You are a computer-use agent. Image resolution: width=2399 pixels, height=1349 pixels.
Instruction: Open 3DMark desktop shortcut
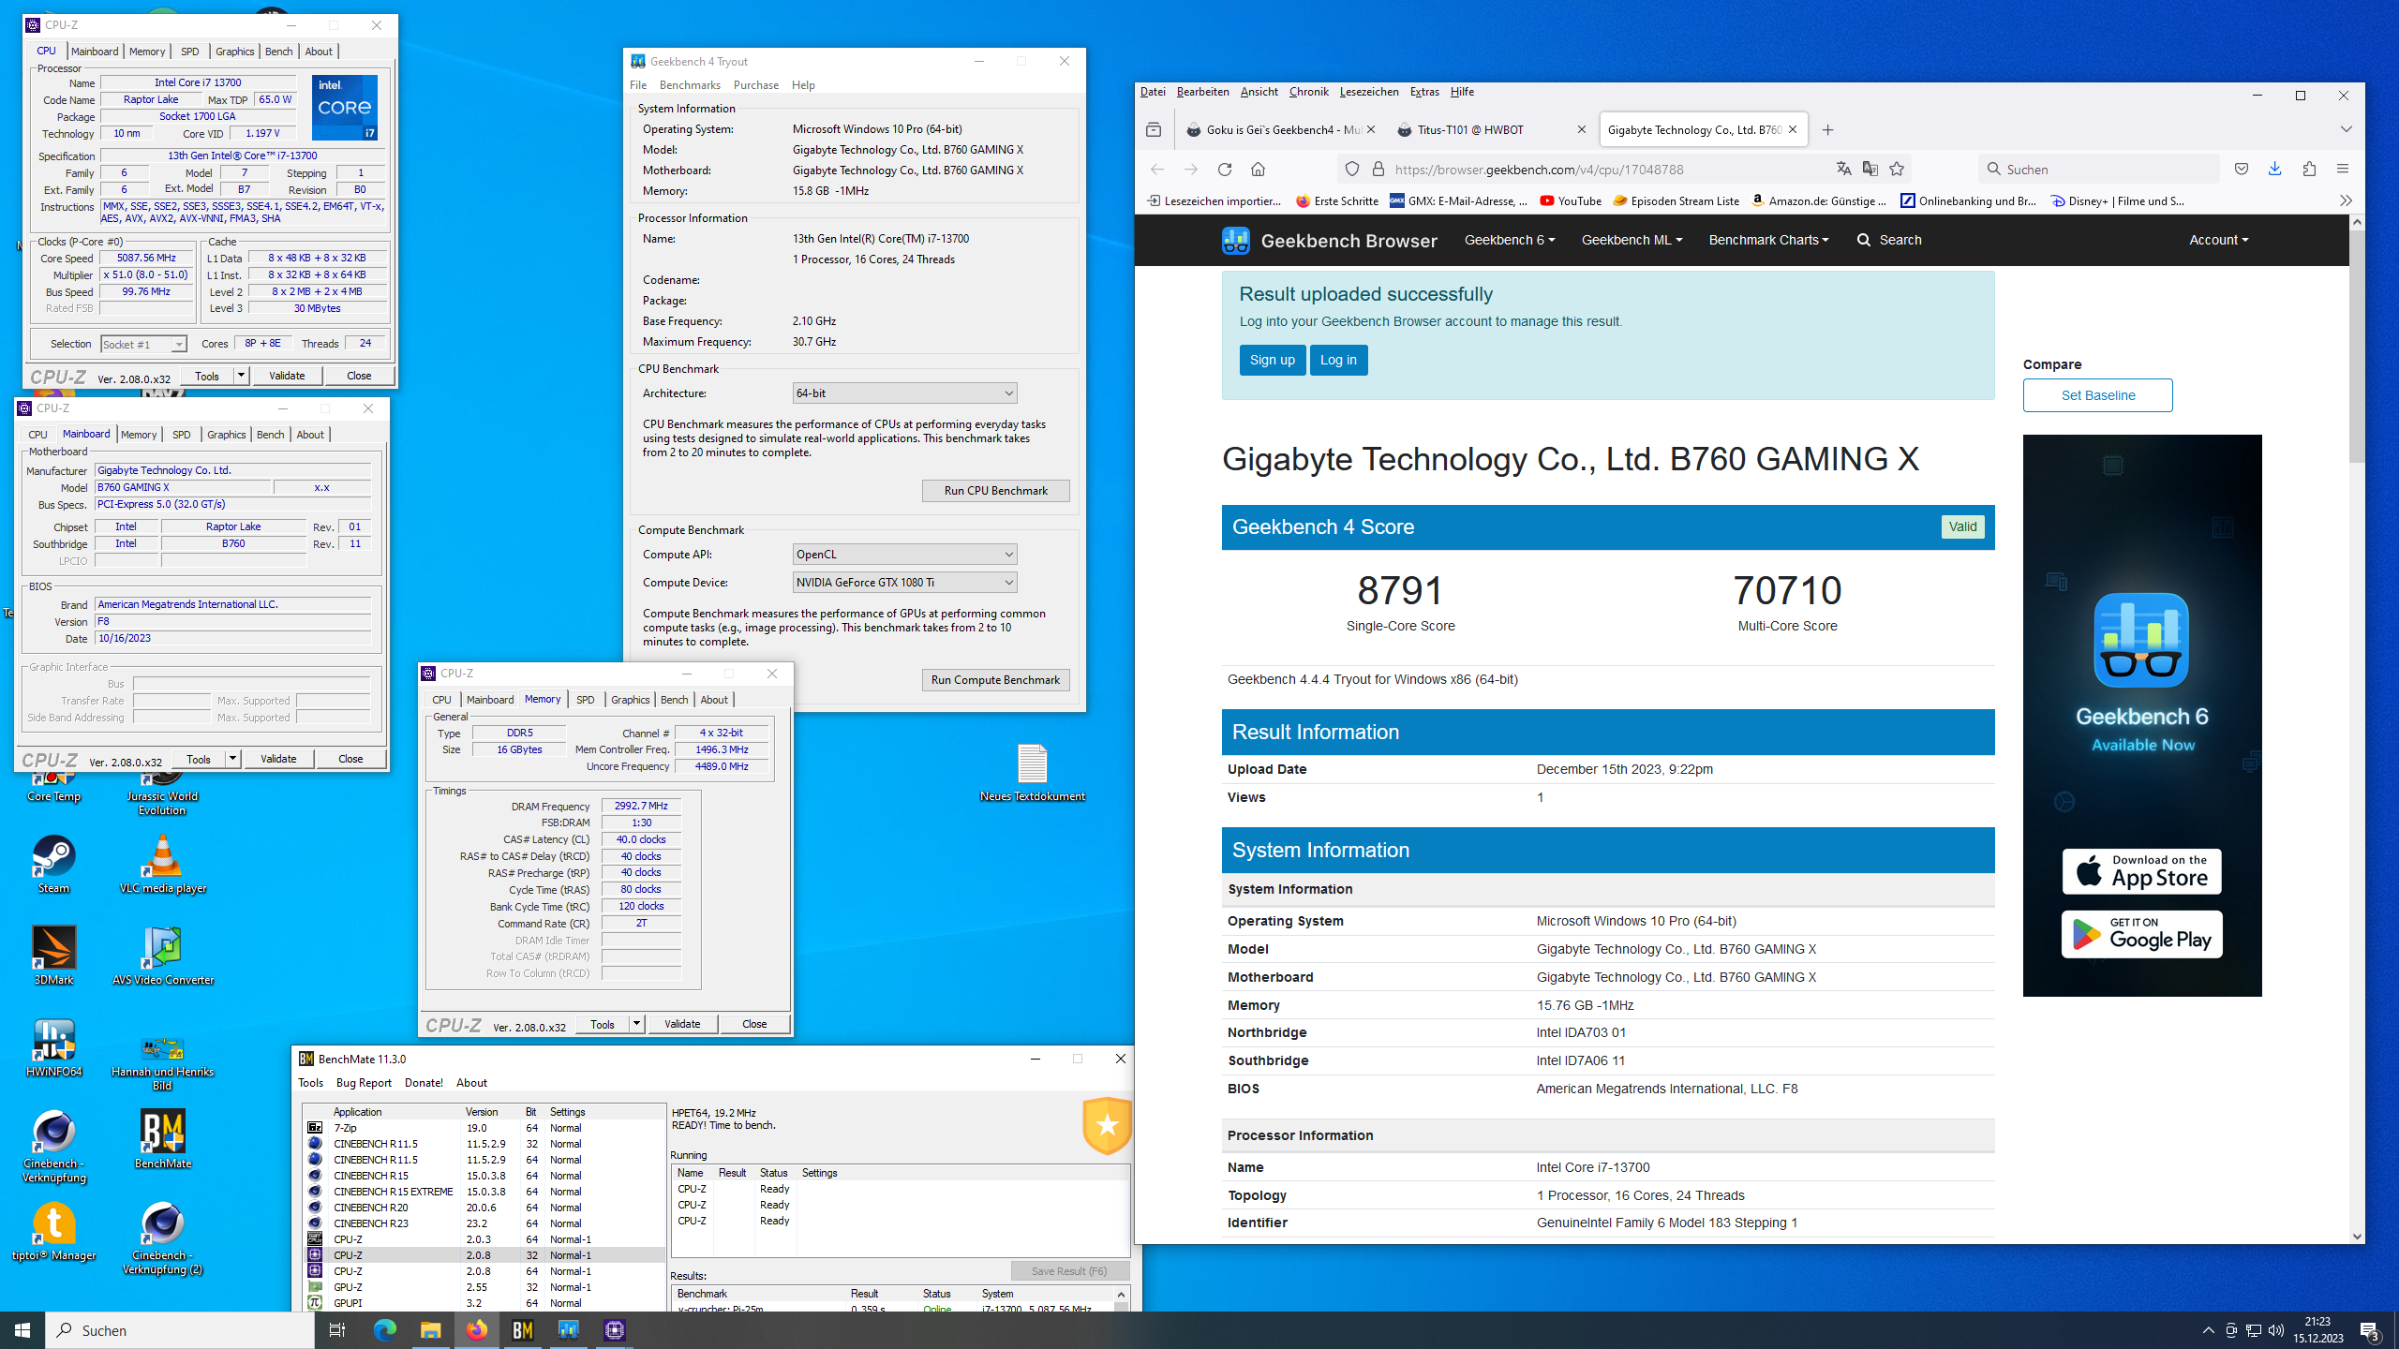(x=53, y=954)
